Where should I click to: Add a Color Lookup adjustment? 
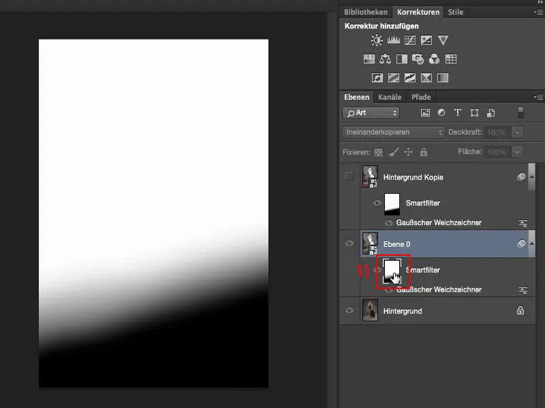451,59
